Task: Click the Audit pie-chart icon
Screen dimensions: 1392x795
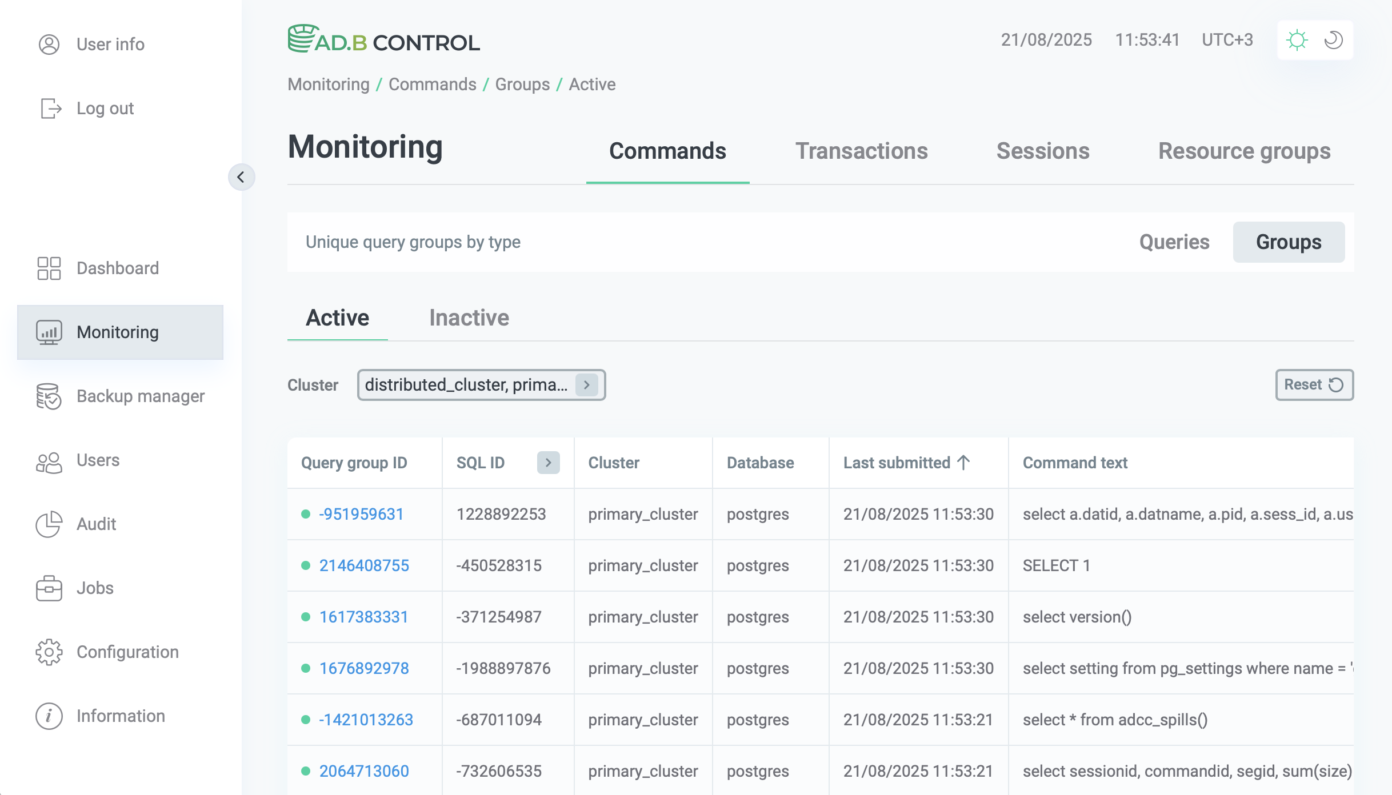Action: click(49, 524)
